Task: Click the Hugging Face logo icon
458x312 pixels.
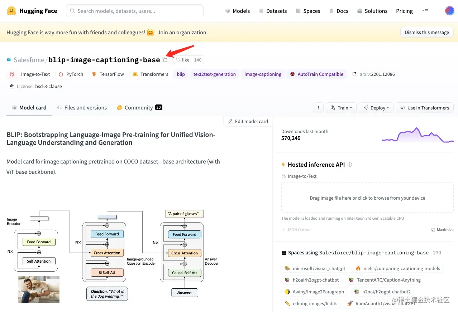Action: pos(11,11)
